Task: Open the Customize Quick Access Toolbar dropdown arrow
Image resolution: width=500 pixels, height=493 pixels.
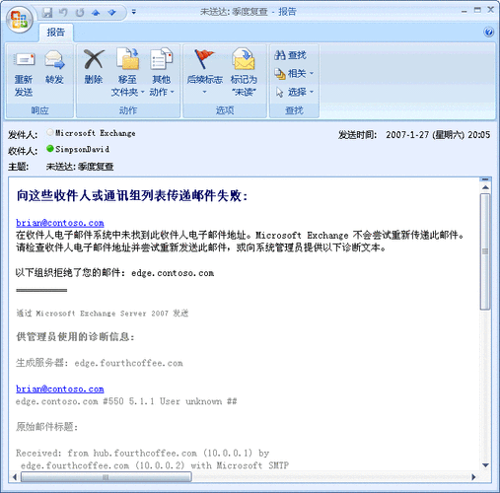Action: pos(134,12)
